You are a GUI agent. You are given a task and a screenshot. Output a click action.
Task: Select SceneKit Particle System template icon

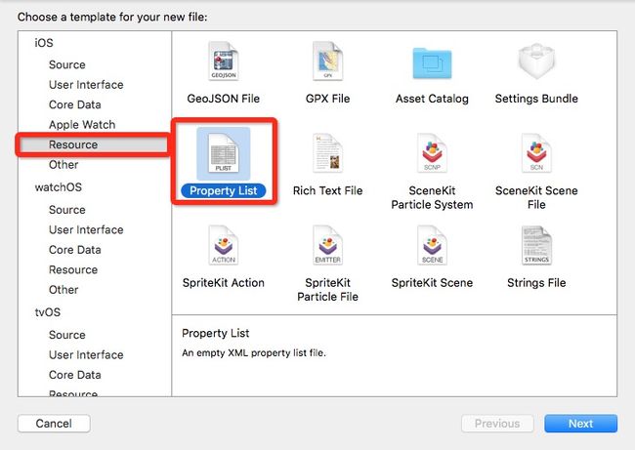coord(432,153)
